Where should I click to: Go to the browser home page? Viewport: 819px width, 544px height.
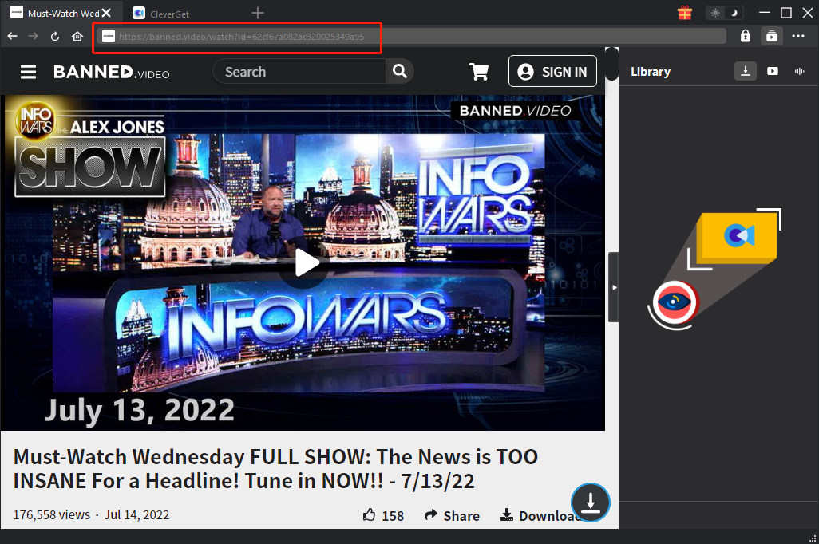(x=77, y=36)
